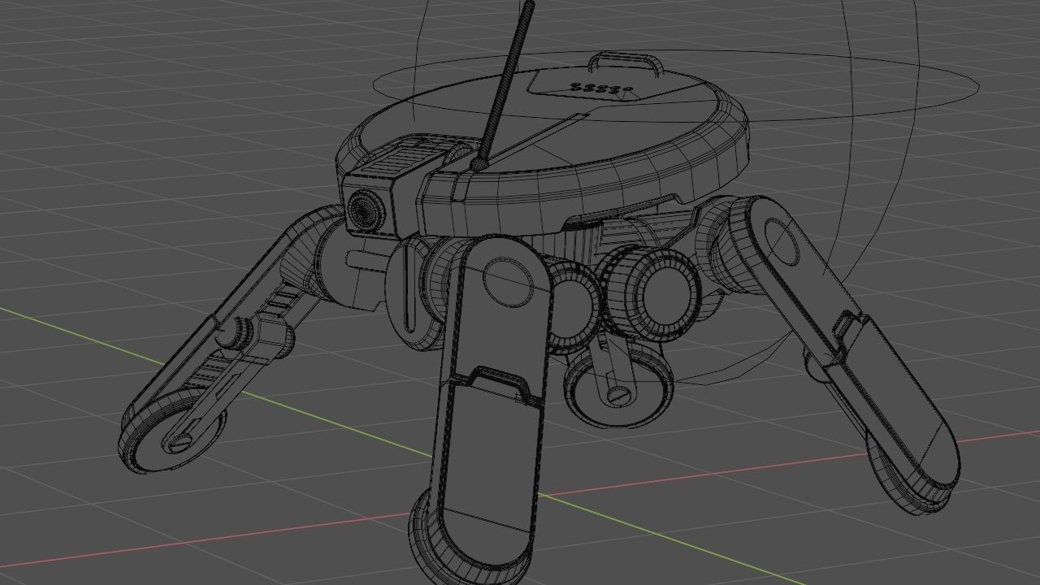Click the round camera lens on robot head
The width and height of the screenshot is (1040, 585).
[x=366, y=211]
